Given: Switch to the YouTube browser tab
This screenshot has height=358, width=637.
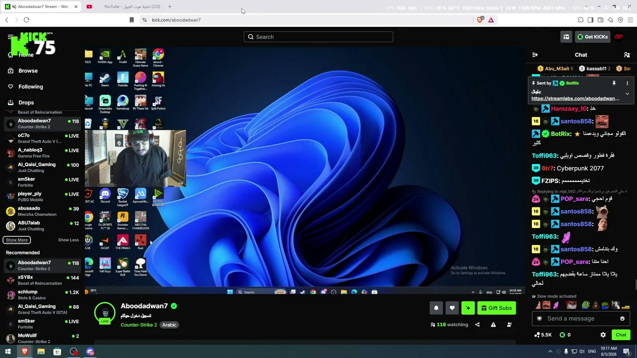Looking at the screenshot, I should [123, 6].
